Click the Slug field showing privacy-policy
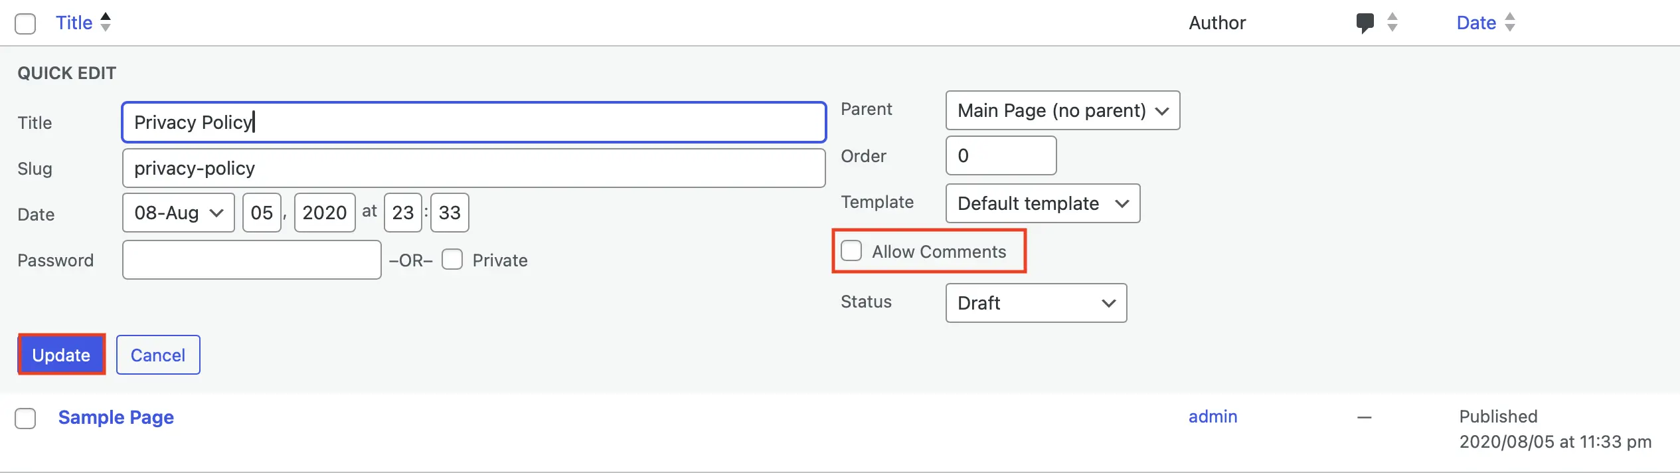This screenshot has height=473, width=1680. [x=472, y=168]
